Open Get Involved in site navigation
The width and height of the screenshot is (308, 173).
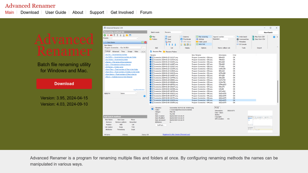[x=122, y=12]
